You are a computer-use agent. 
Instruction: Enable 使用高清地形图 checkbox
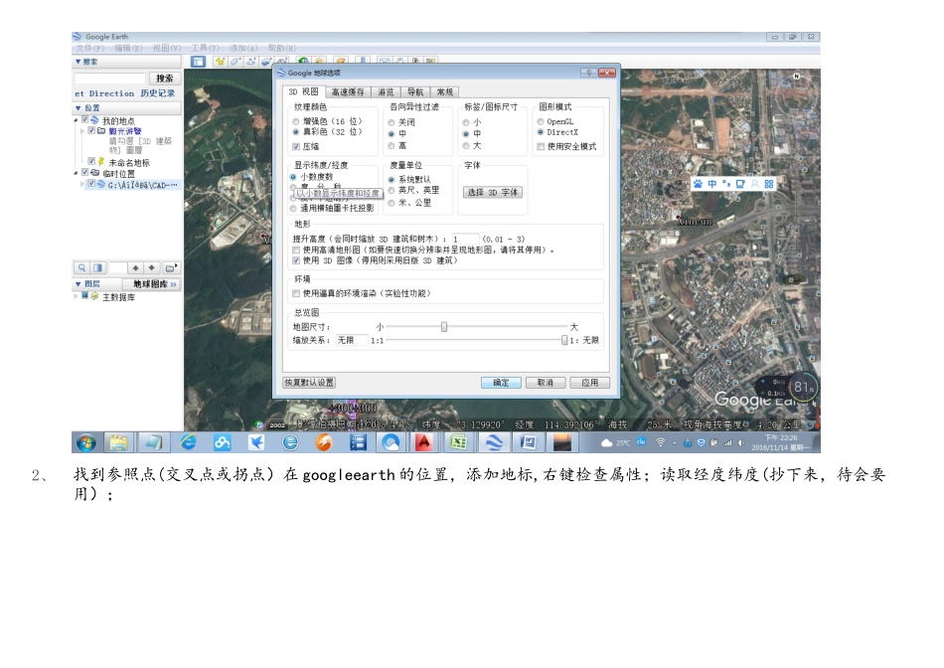click(x=296, y=250)
